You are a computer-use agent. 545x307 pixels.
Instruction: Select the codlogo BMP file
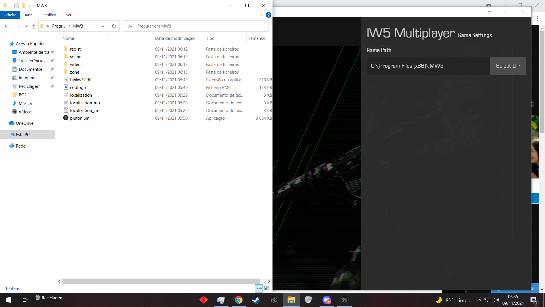(x=78, y=87)
